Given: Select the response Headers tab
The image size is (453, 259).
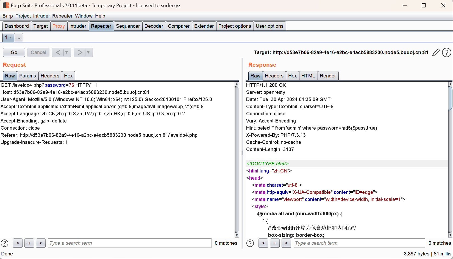Looking at the screenshot, I should [x=274, y=76].
